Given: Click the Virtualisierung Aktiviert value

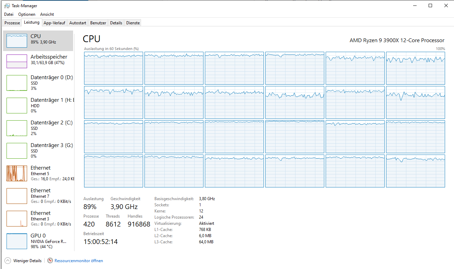Looking at the screenshot, I should point(207,223).
